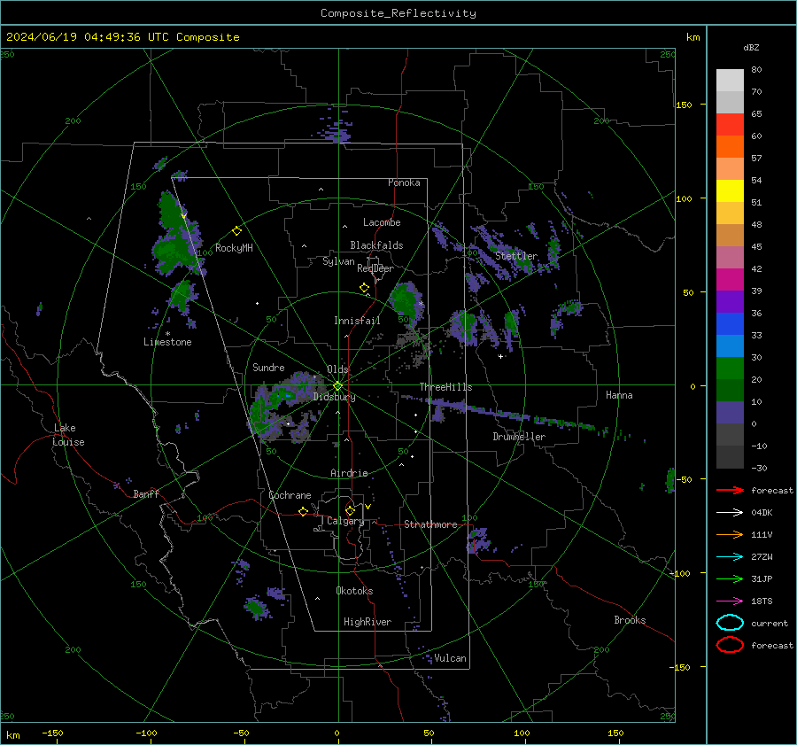
Task: Click the Banff city label
Action: click(146, 493)
